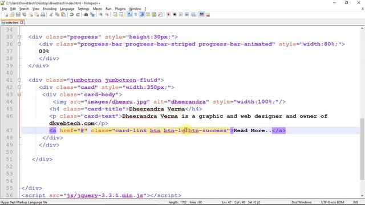Open the View menu
The image size is (365, 205).
[x=35, y=9]
